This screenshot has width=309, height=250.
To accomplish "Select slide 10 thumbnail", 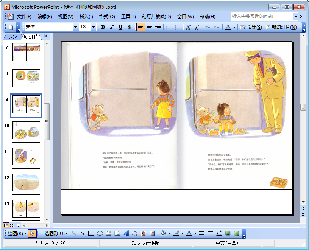I will [26, 132].
